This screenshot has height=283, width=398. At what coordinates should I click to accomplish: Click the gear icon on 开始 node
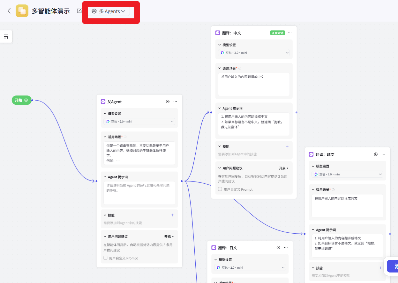(26, 100)
